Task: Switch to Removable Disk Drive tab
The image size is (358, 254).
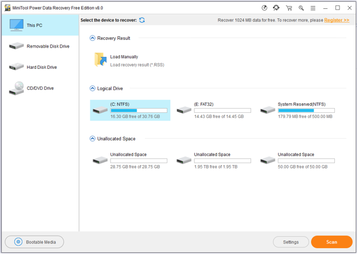Action: coord(40,46)
